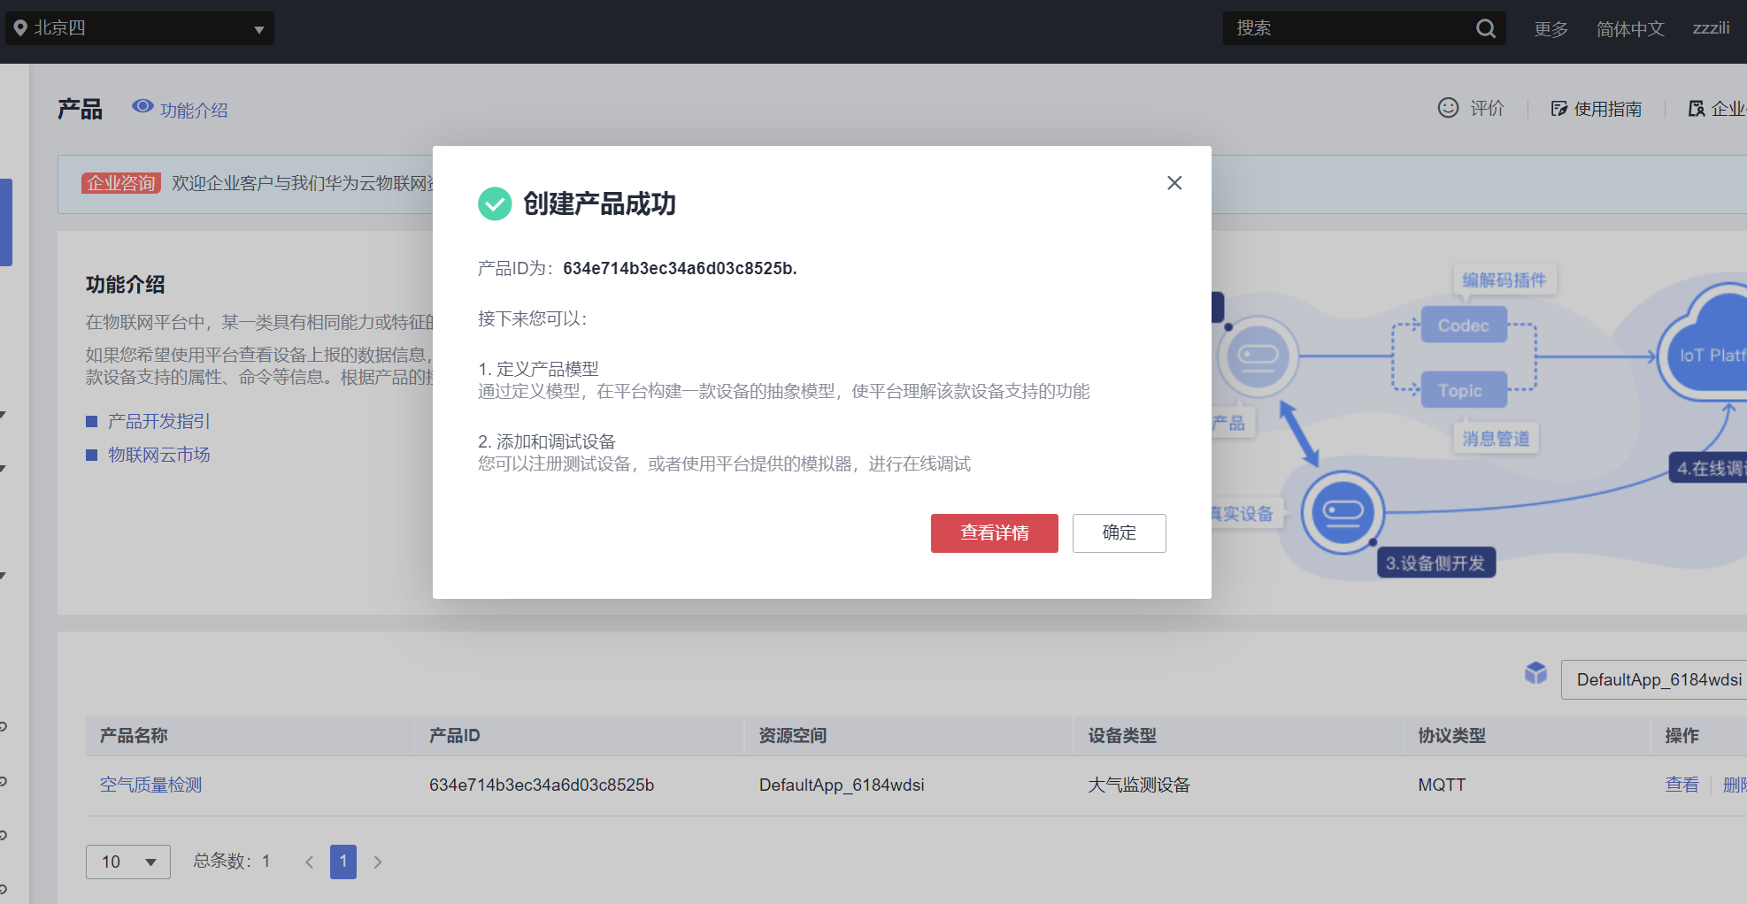The image size is (1747, 904).
Task: Click the resource space cube icon
Action: click(x=1536, y=674)
